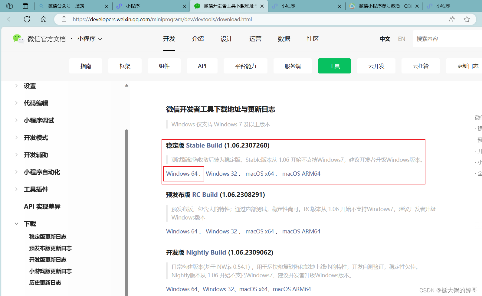Switch language to 中文

tap(385, 39)
